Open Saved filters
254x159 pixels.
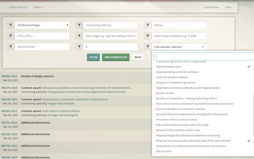[212, 7]
